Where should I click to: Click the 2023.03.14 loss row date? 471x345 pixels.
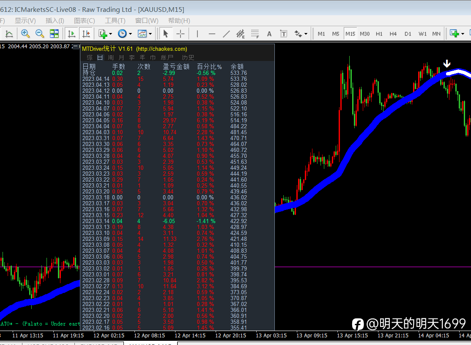(96, 221)
